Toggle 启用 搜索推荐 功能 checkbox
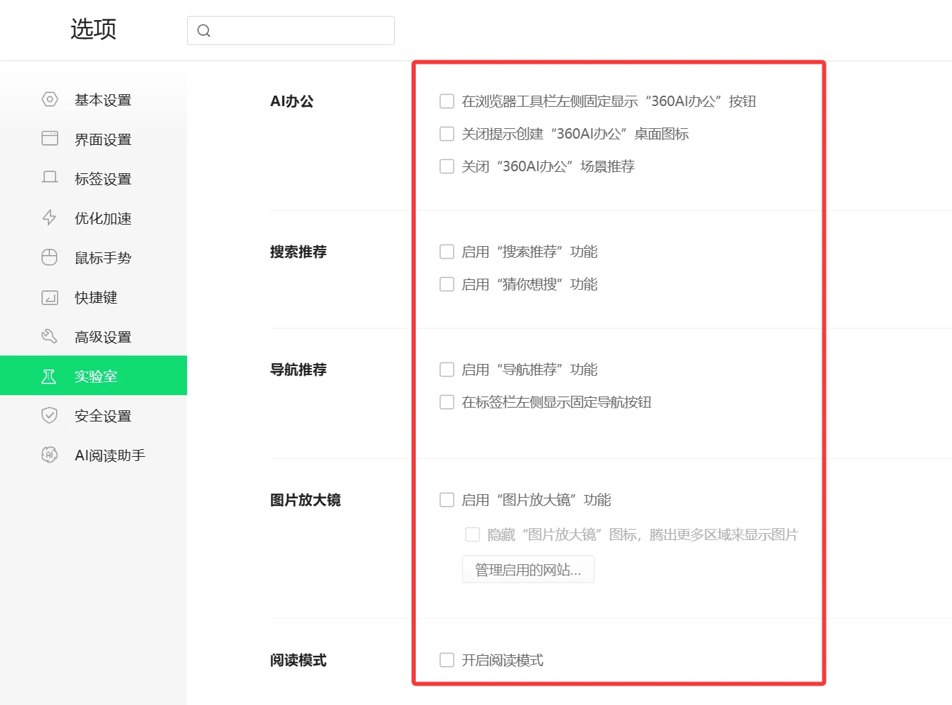This screenshot has height=705, width=952. click(447, 252)
